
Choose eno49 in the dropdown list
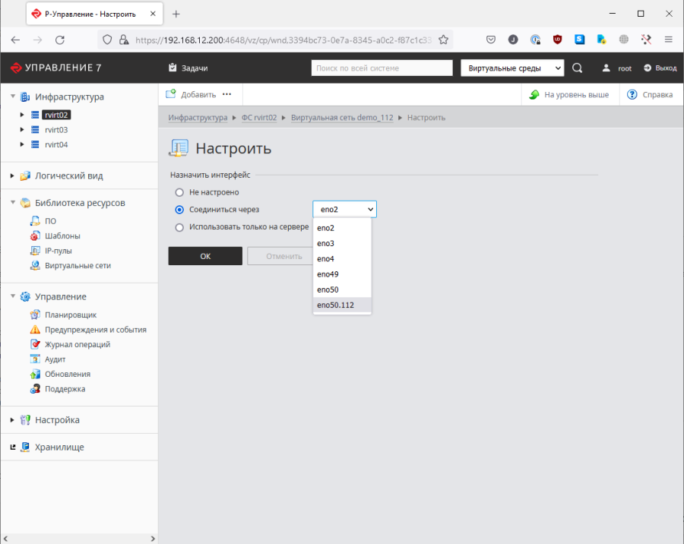(x=328, y=274)
